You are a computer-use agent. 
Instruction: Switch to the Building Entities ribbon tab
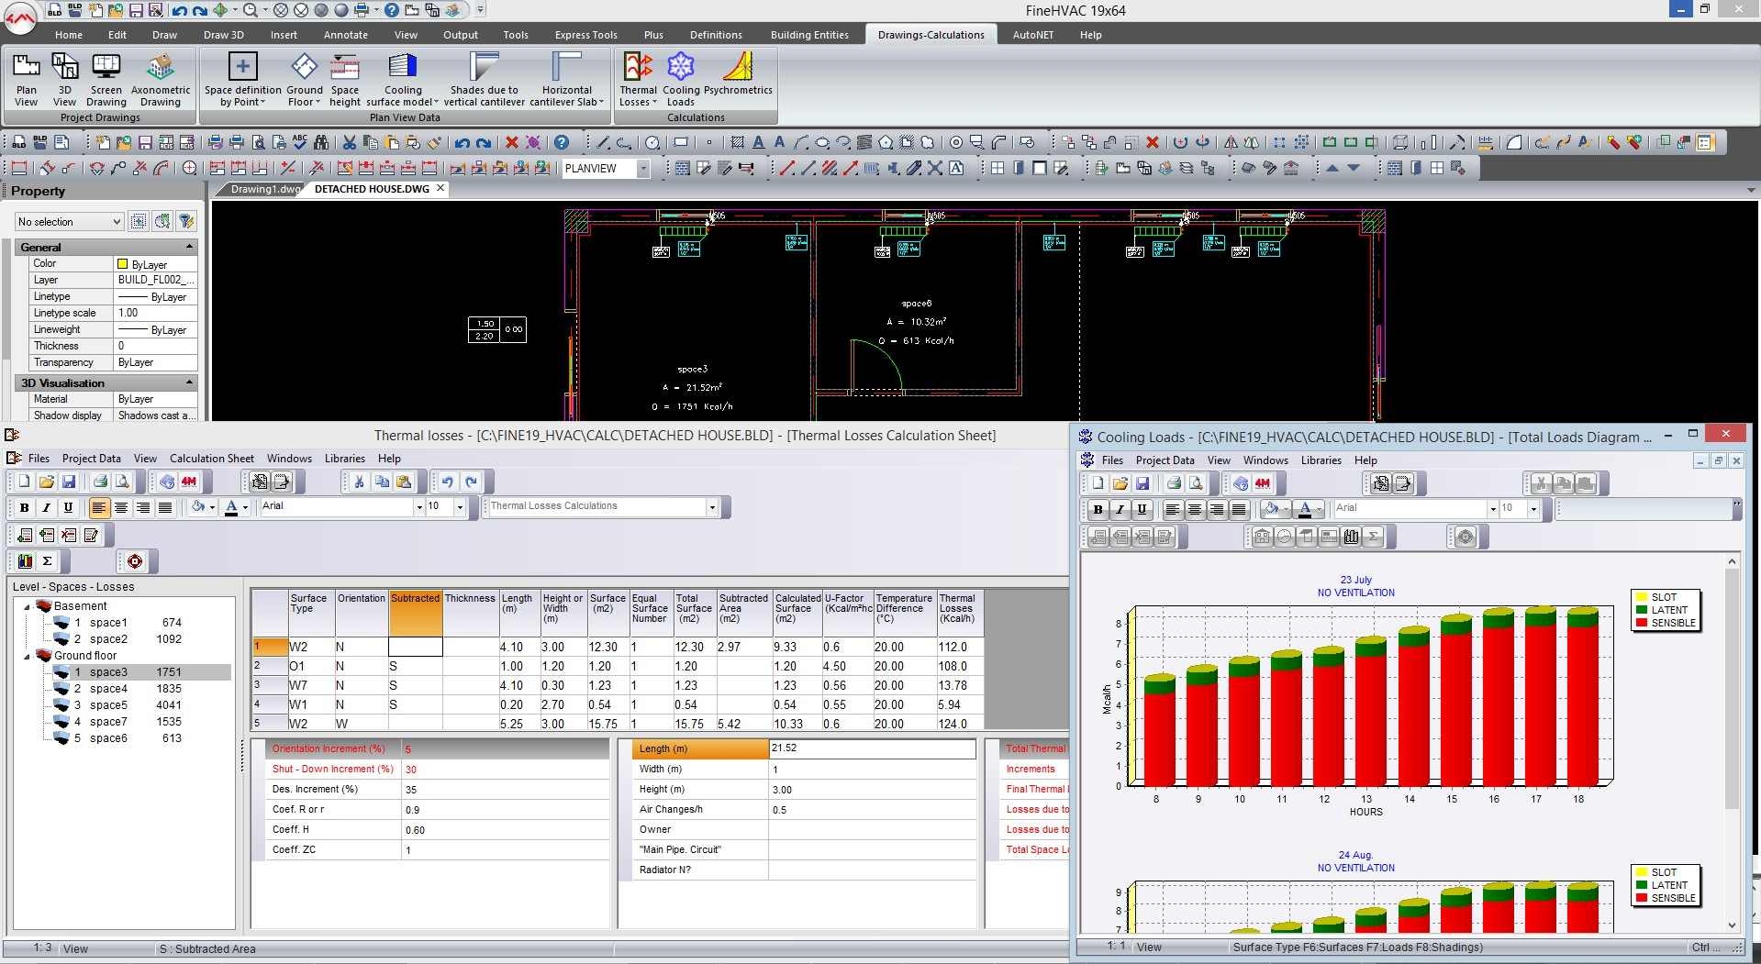[808, 35]
